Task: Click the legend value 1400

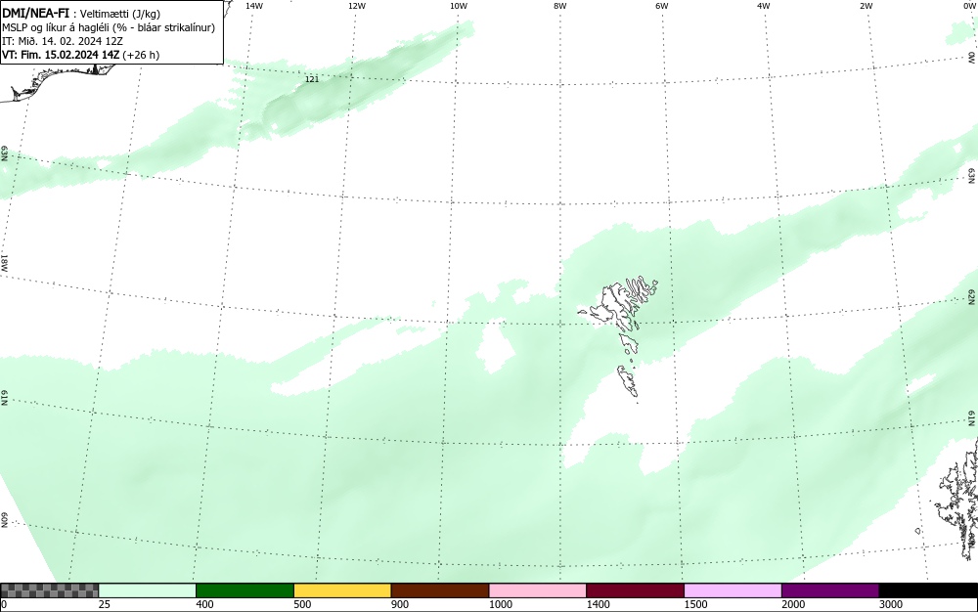Action: (599, 604)
